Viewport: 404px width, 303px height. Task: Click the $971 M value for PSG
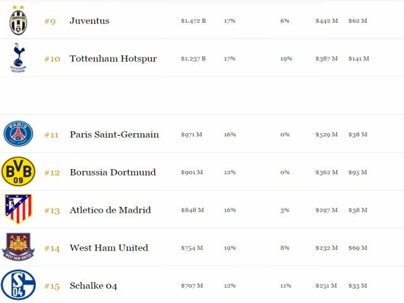click(x=191, y=134)
